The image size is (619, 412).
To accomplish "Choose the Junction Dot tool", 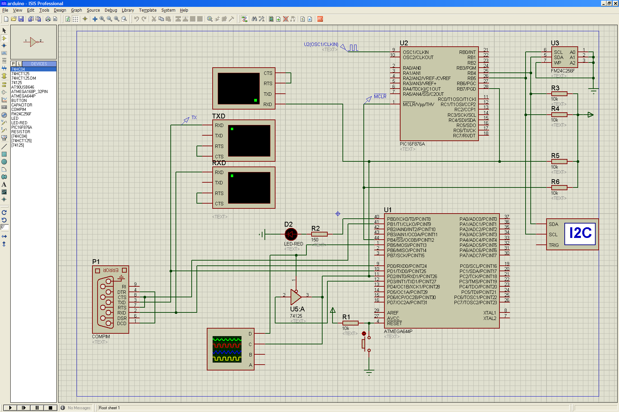I will tap(4, 46).
